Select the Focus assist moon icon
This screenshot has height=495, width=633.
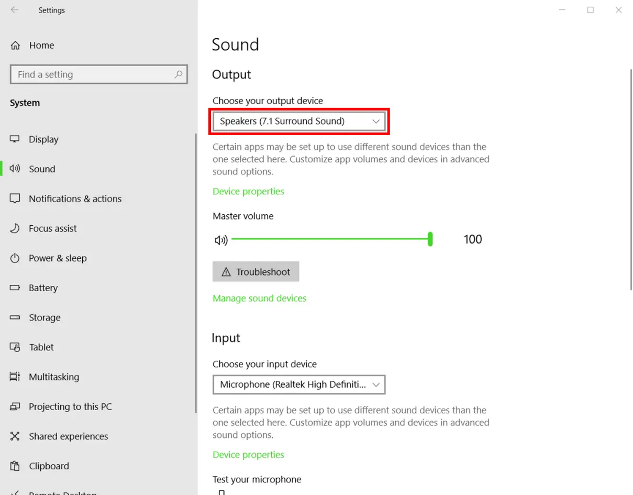coord(14,228)
